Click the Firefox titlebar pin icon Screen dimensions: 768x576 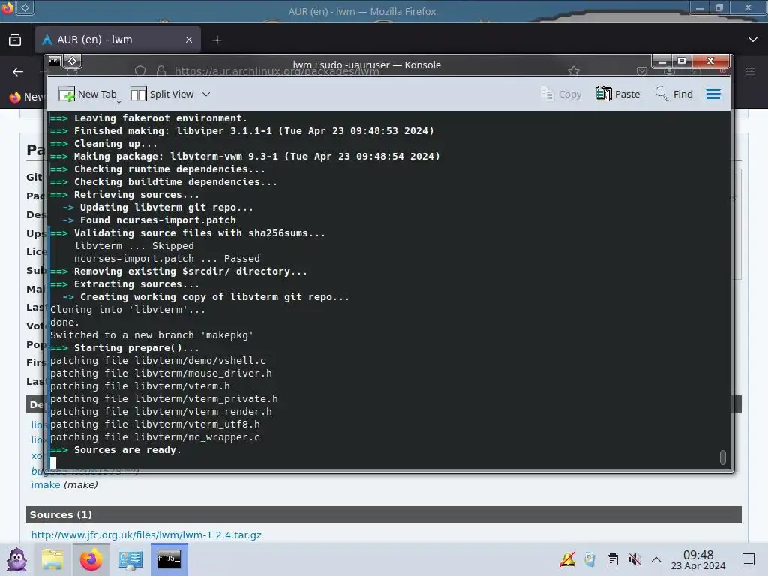tap(25, 7)
